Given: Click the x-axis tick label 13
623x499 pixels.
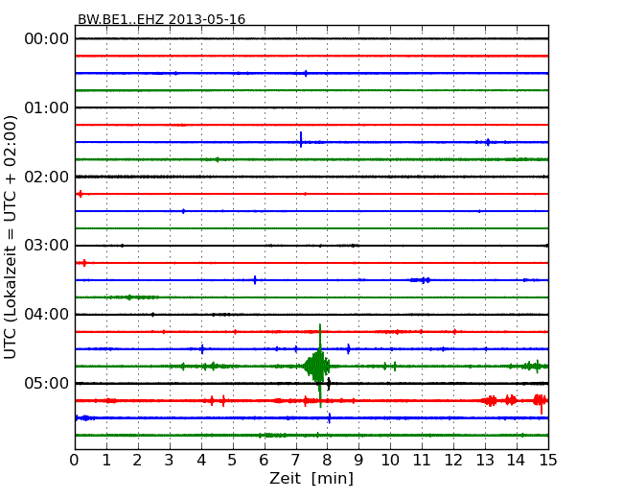Looking at the screenshot, I should tap(485, 460).
